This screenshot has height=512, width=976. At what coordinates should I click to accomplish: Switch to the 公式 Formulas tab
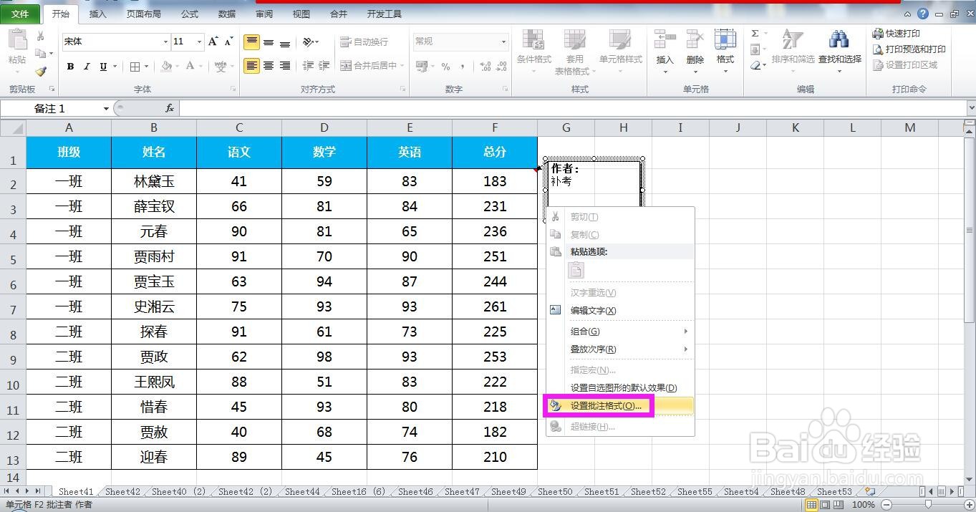click(190, 14)
